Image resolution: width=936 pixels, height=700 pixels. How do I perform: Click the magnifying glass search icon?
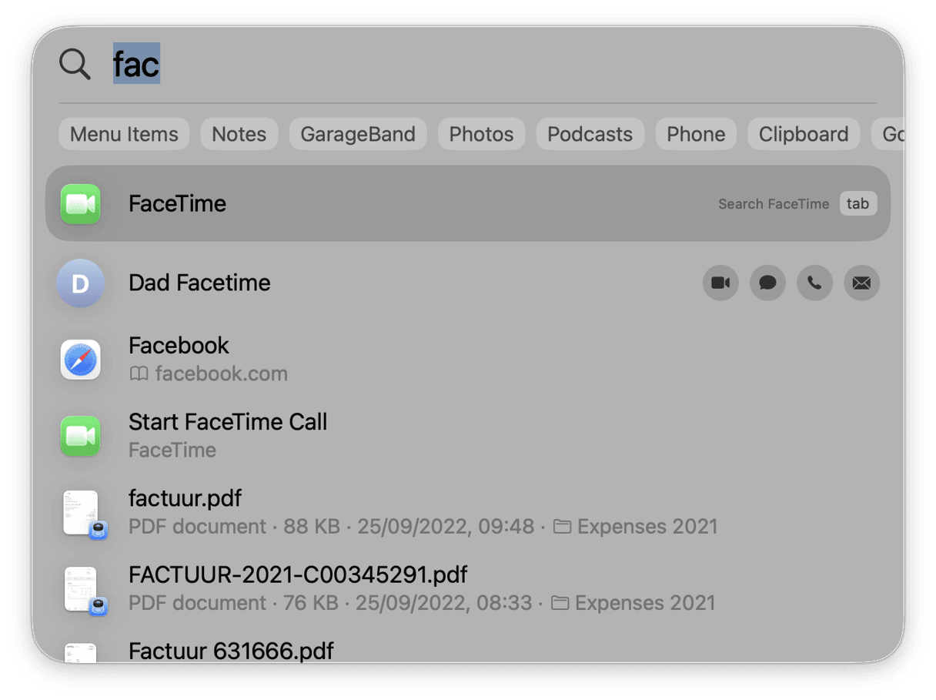(75, 64)
